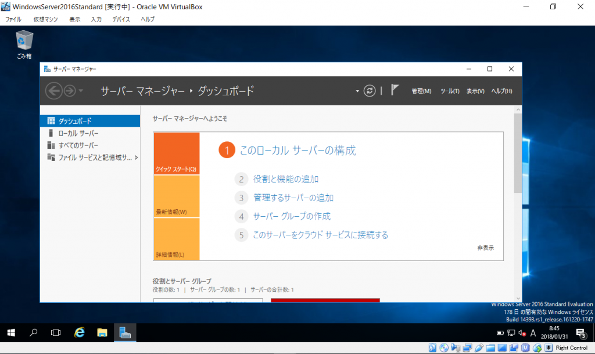Open the notifications flag icon
The image size is (595, 354).
click(x=394, y=89)
